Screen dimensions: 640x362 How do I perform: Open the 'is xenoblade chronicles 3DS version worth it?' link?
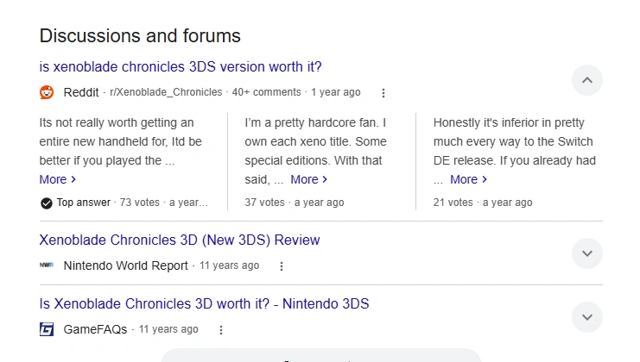(181, 66)
